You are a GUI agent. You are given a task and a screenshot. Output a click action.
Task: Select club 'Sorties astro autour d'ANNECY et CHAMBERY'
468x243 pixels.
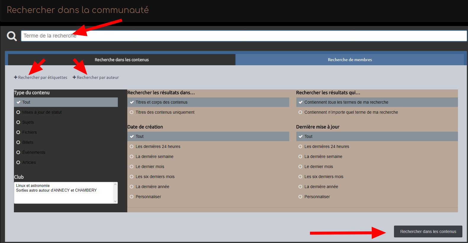56,190
